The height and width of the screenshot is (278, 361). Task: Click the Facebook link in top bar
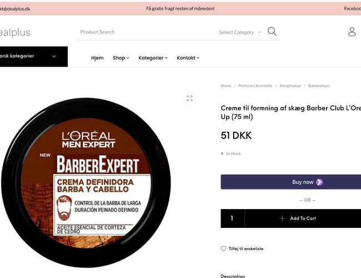click(x=353, y=8)
